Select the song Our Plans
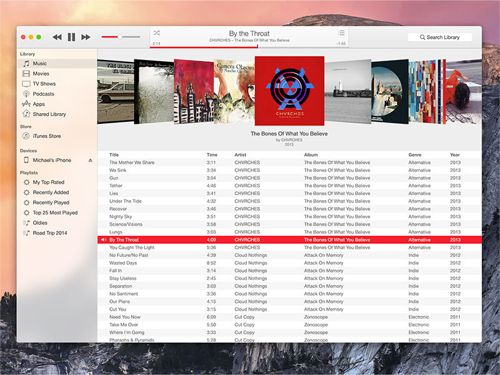 289,302
